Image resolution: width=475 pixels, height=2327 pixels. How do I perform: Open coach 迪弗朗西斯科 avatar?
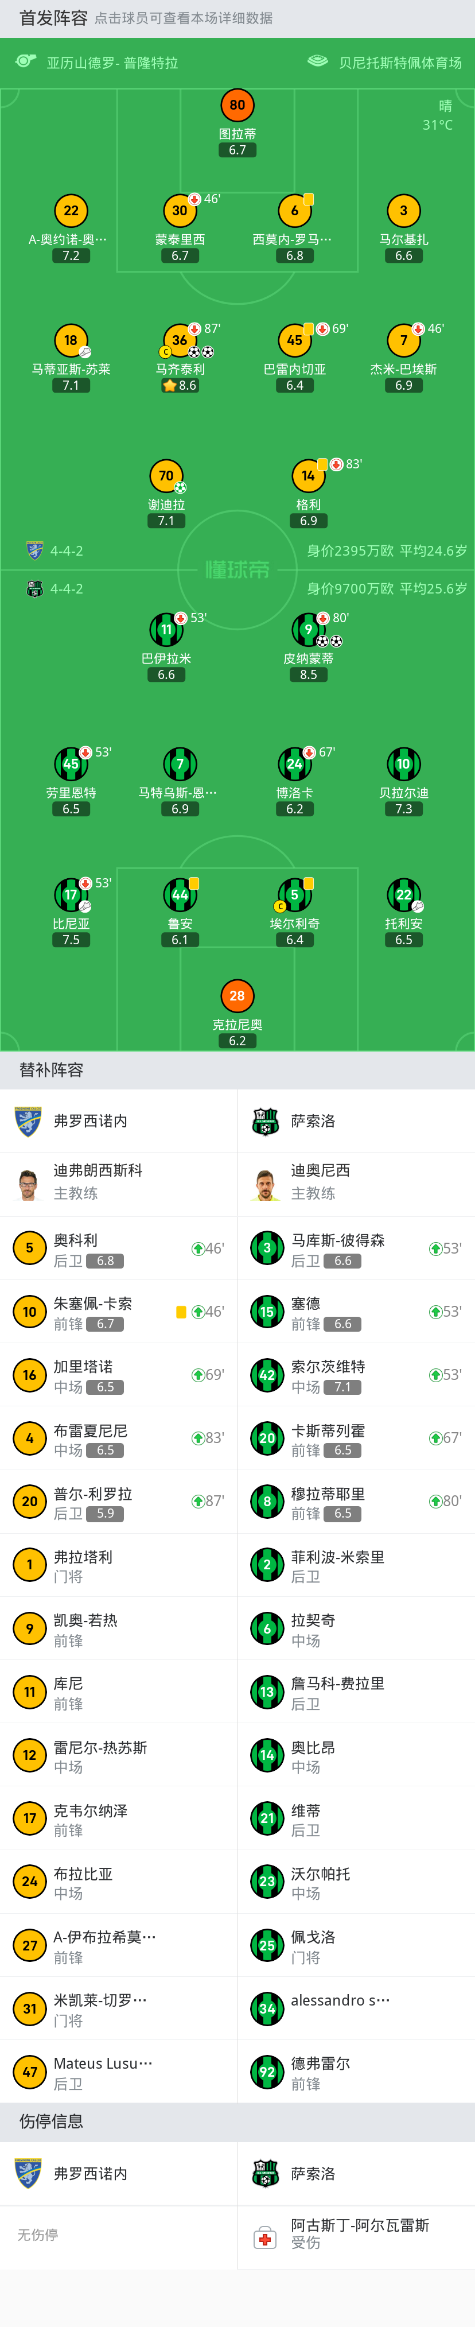pos(29,1184)
